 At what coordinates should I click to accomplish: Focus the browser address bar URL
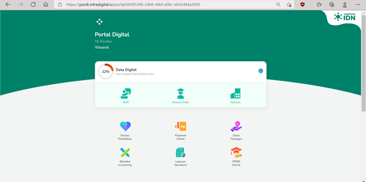tap(133, 5)
